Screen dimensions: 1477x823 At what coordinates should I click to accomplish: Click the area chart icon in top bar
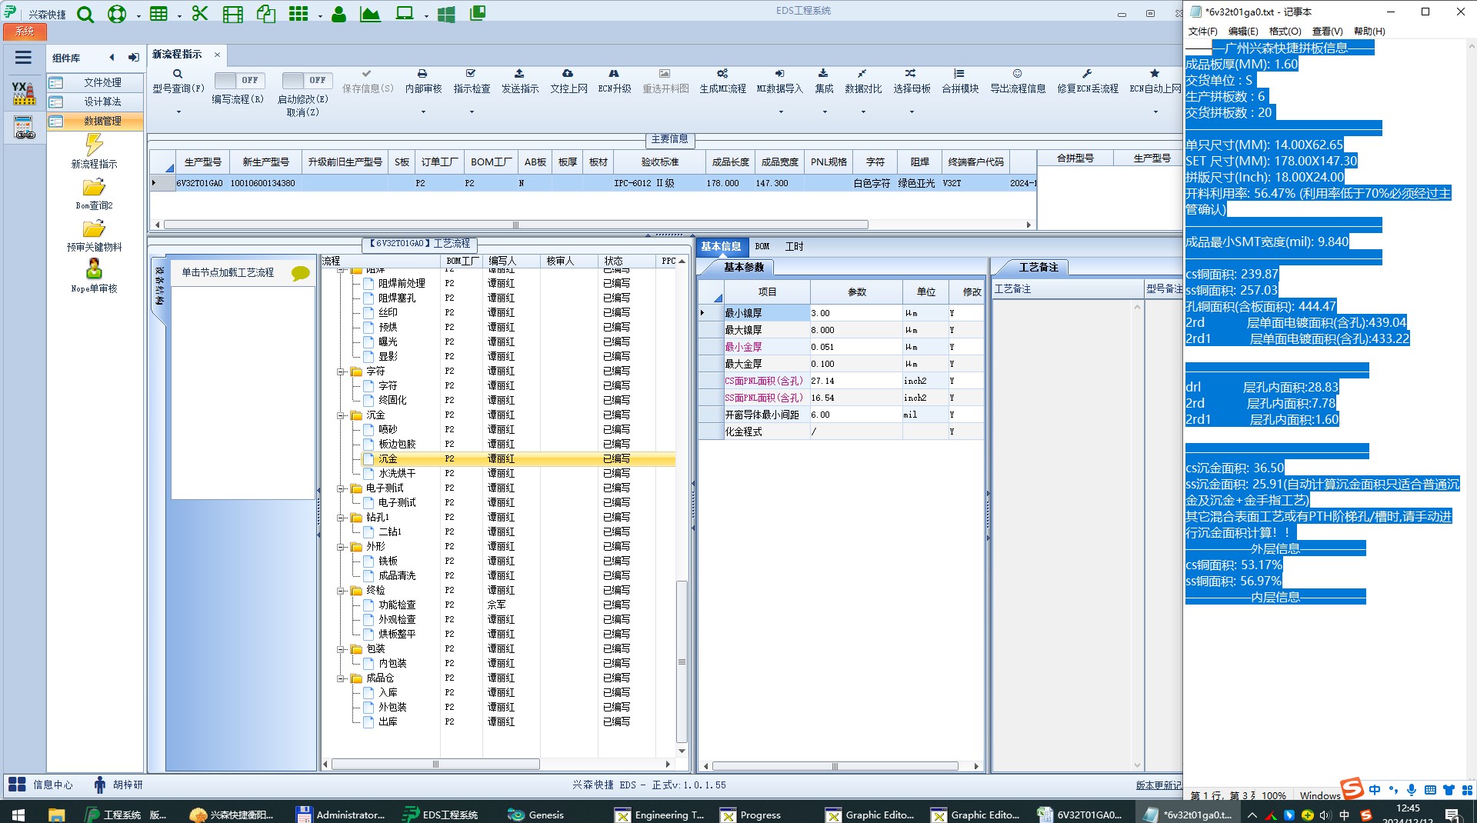370,14
